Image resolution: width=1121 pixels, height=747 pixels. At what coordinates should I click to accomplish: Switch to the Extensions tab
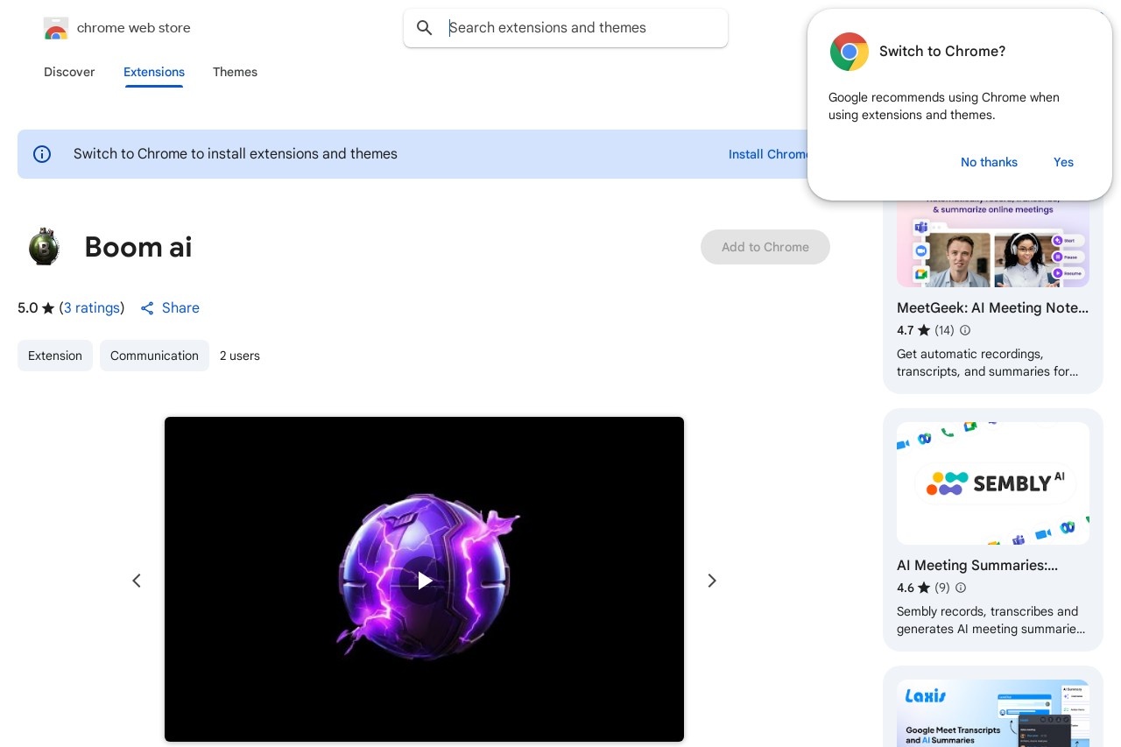point(154,72)
